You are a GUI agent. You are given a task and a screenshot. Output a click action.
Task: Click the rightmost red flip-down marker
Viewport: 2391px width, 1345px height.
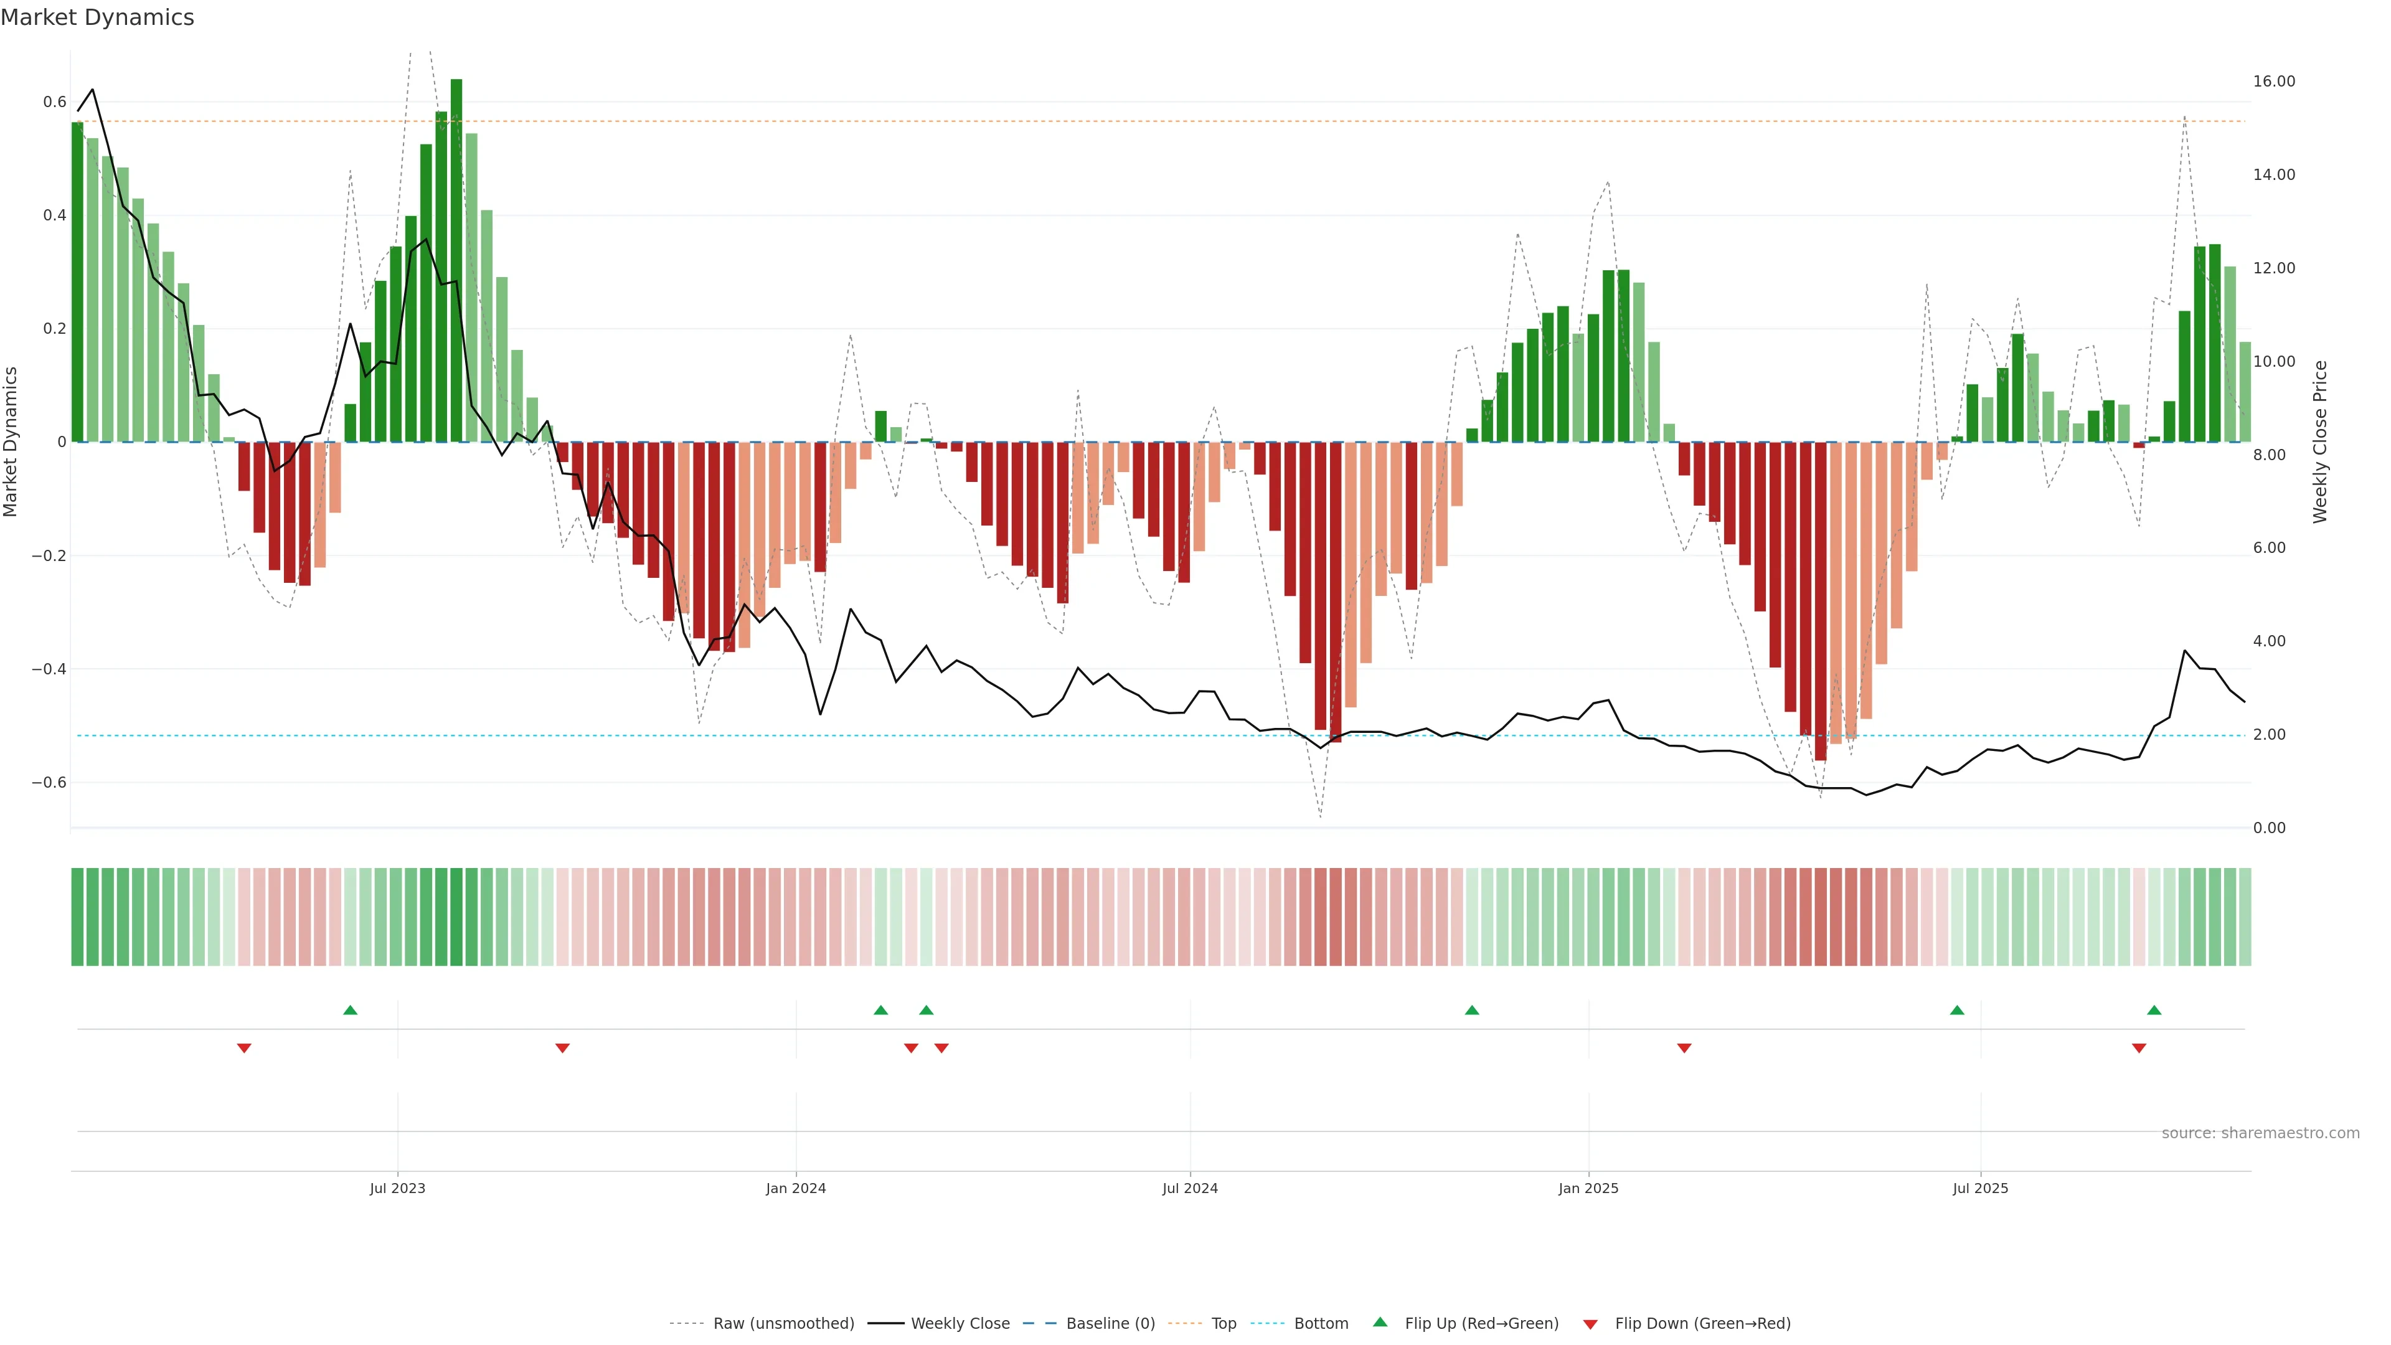(2139, 1048)
